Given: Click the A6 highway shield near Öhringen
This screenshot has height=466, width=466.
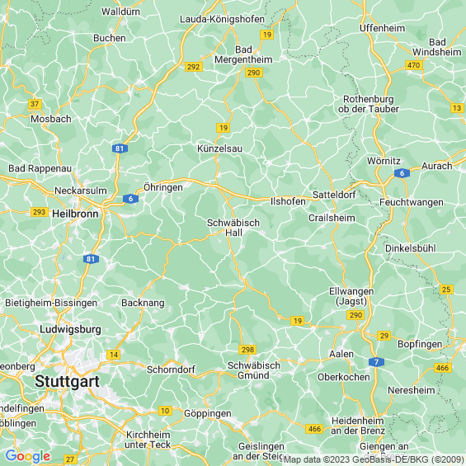Looking at the screenshot, I should pyautogui.click(x=130, y=199).
